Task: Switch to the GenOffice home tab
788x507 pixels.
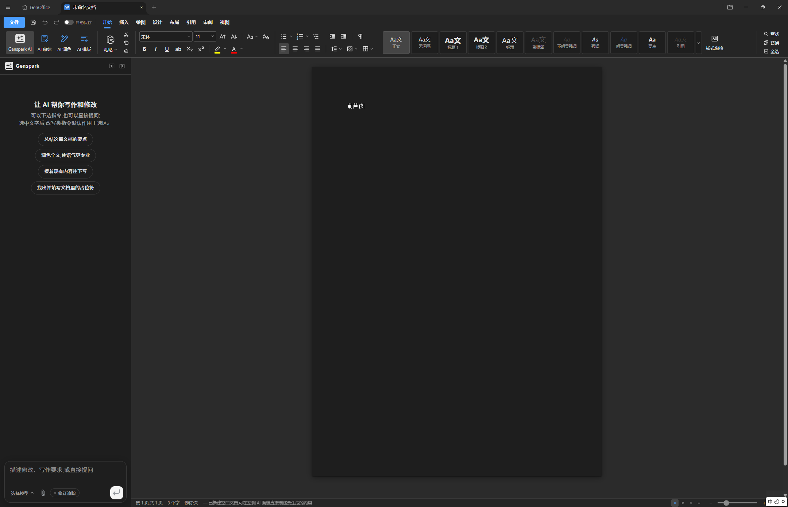Action: tap(36, 7)
